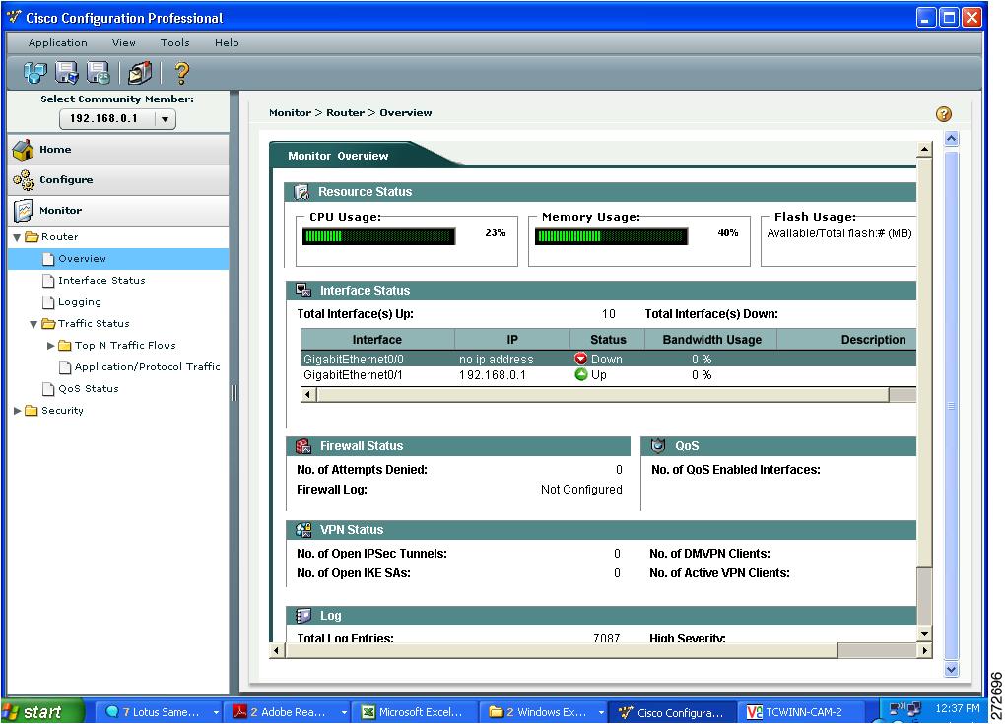
Task: Click the Interface Status section icon
Action: pyautogui.click(x=303, y=291)
